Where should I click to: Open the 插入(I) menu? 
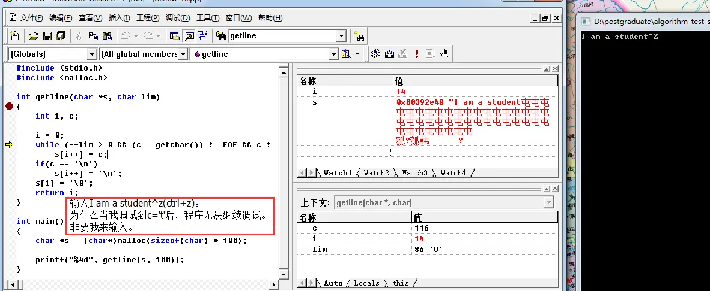click(120, 17)
